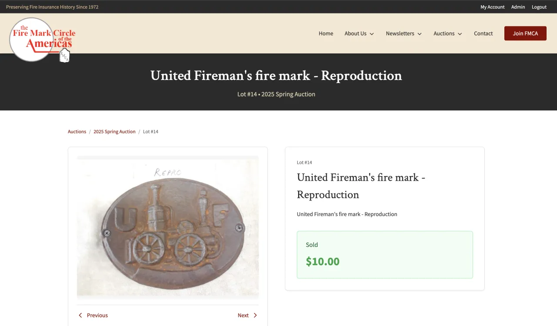Viewport: 557px width, 326px height.
Task: Open My Account link
Action: point(492,7)
